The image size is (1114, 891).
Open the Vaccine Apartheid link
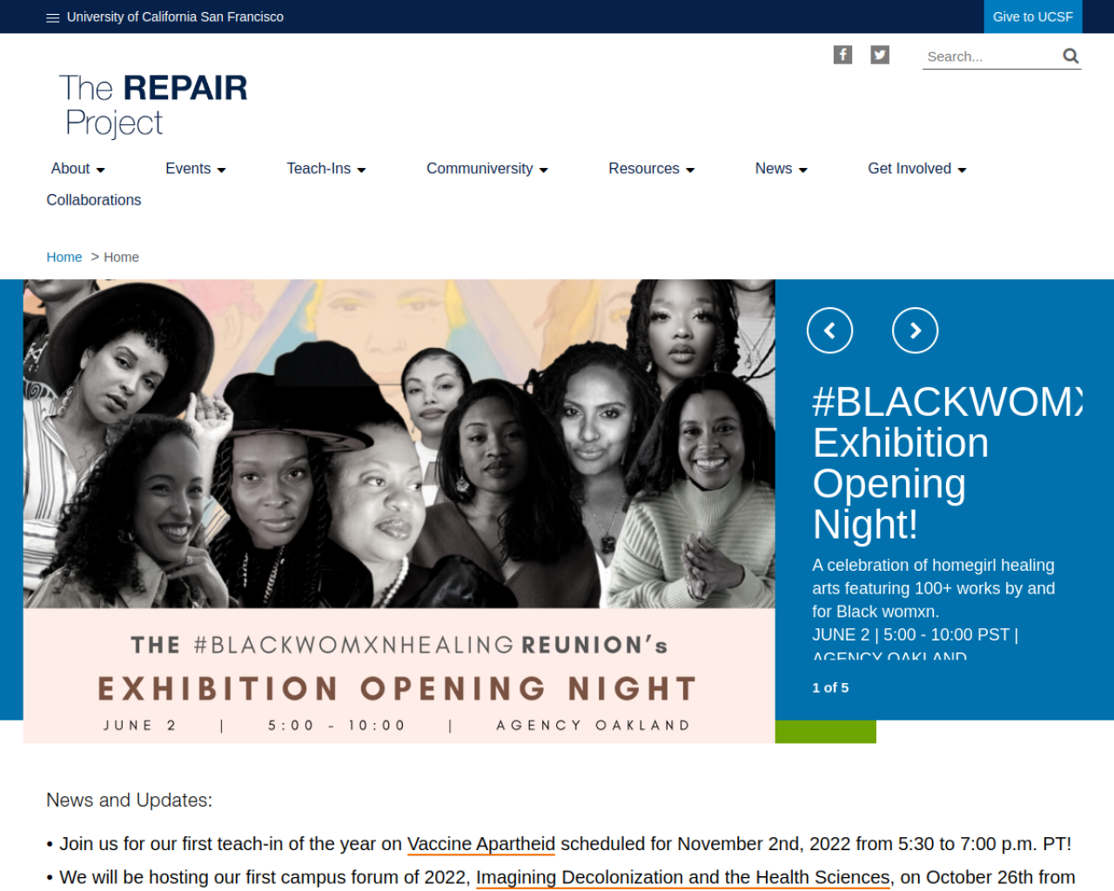click(x=481, y=844)
